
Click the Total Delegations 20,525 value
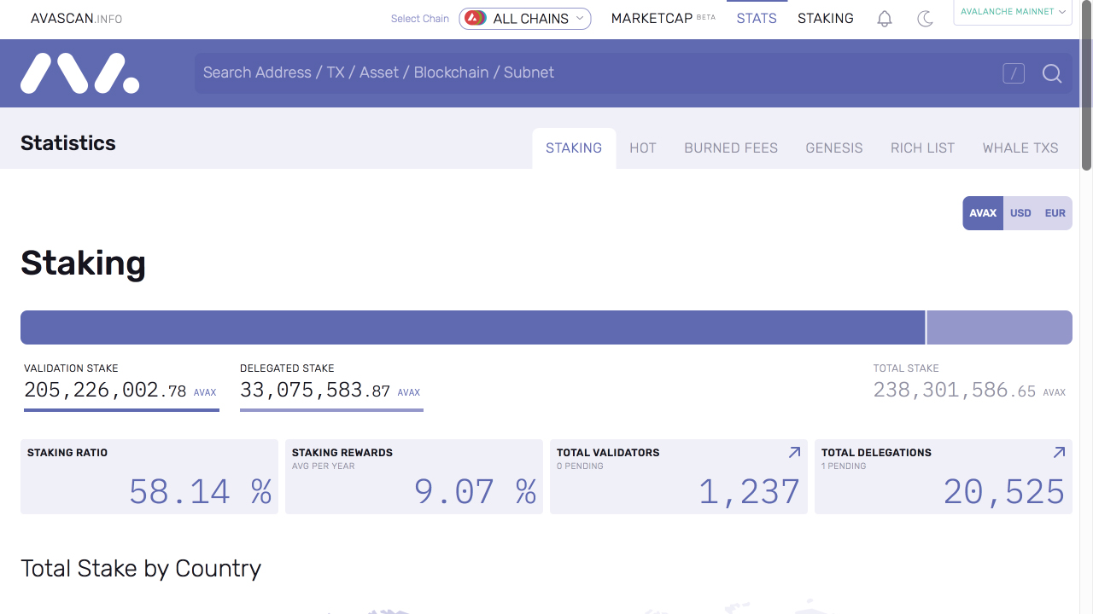[x=1004, y=492]
